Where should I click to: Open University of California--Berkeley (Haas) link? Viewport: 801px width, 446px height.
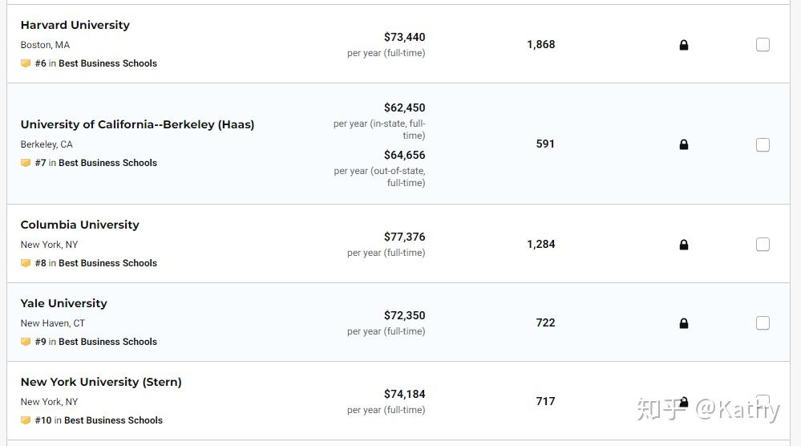pyautogui.click(x=137, y=124)
